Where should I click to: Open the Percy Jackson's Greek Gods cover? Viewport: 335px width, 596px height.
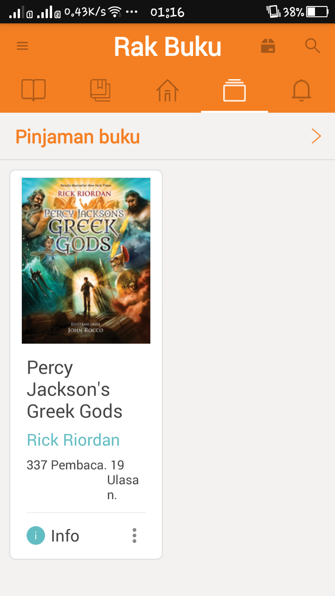click(86, 261)
